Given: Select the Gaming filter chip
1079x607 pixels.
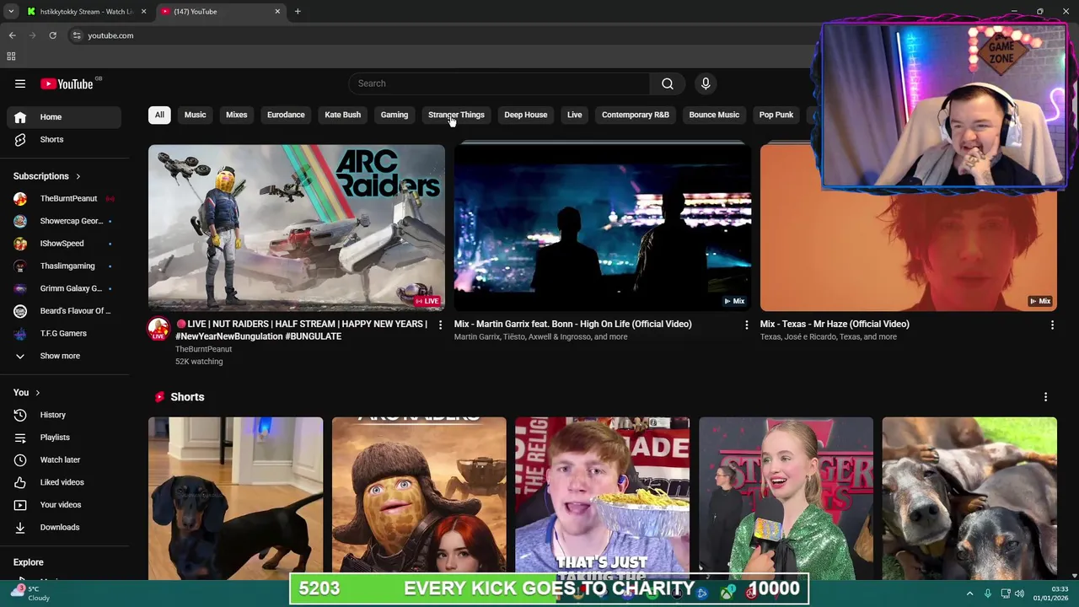Looking at the screenshot, I should pyautogui.click(x=394, y=115).
